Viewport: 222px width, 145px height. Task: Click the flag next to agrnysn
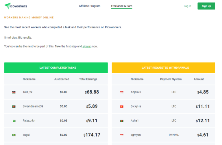pos(122,135)
